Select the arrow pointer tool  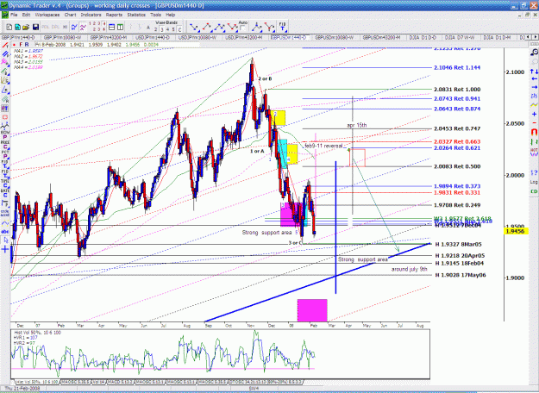[x=5, y=240]
